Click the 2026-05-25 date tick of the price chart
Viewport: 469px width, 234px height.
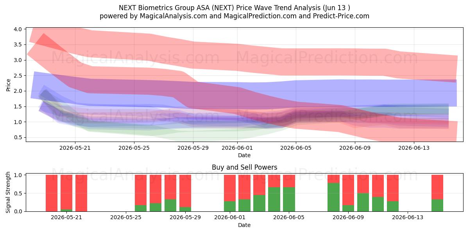(x=134, y=148)
